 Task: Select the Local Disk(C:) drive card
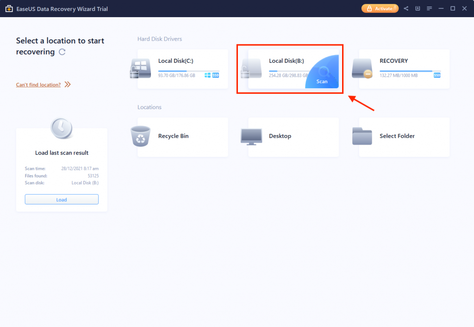click(x=182, y=69)
